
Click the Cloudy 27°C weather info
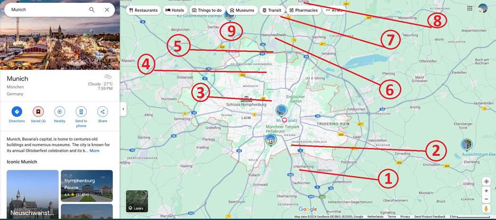[100, 84]
